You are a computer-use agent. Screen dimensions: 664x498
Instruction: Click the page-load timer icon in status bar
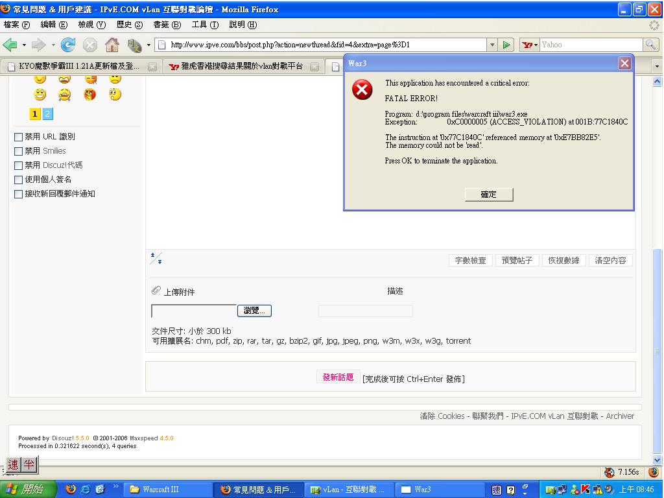click(610, 472)
